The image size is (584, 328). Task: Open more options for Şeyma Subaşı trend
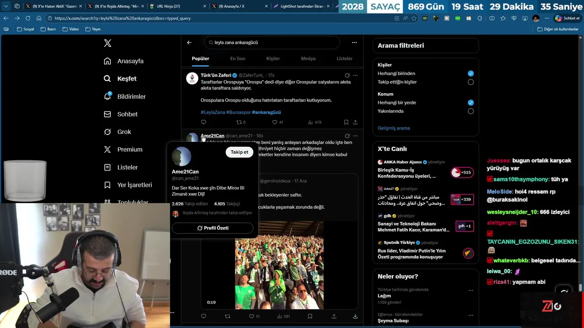click(x=471, y=315)
